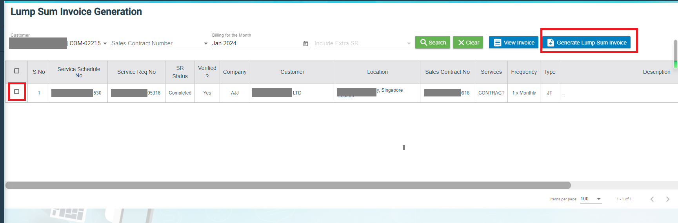
Task: Go to next page using right chevron
Action: [x=667, y=199]
